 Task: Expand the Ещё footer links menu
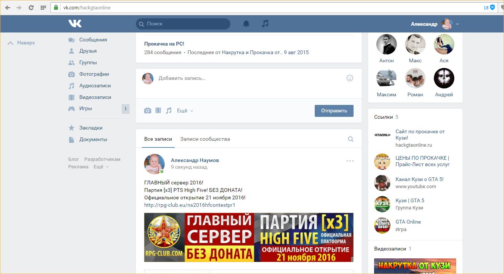tap(101, 167)
